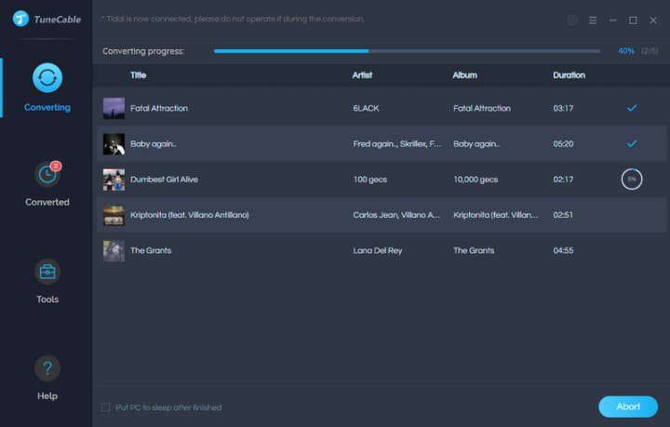Click the 02:51 duration value
The height and width of the screenshot is (427, 670).
coord(563,215)
